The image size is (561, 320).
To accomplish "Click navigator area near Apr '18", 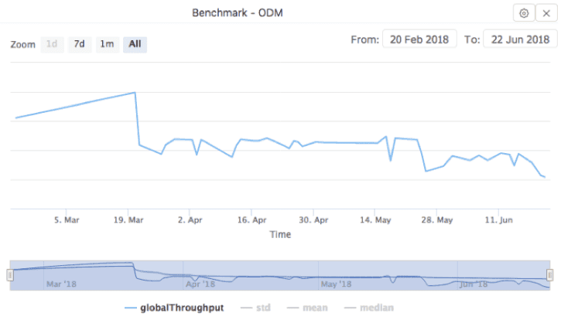I will coord(200,284).
